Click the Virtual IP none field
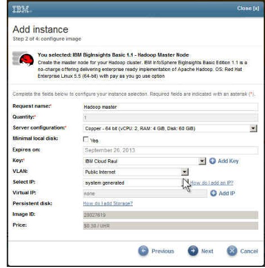 pyautogui.click(x=145, y=194)
